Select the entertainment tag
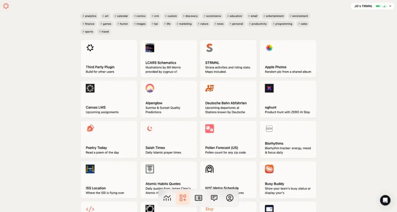Screen dimensions: 397x212 [273, 16]
